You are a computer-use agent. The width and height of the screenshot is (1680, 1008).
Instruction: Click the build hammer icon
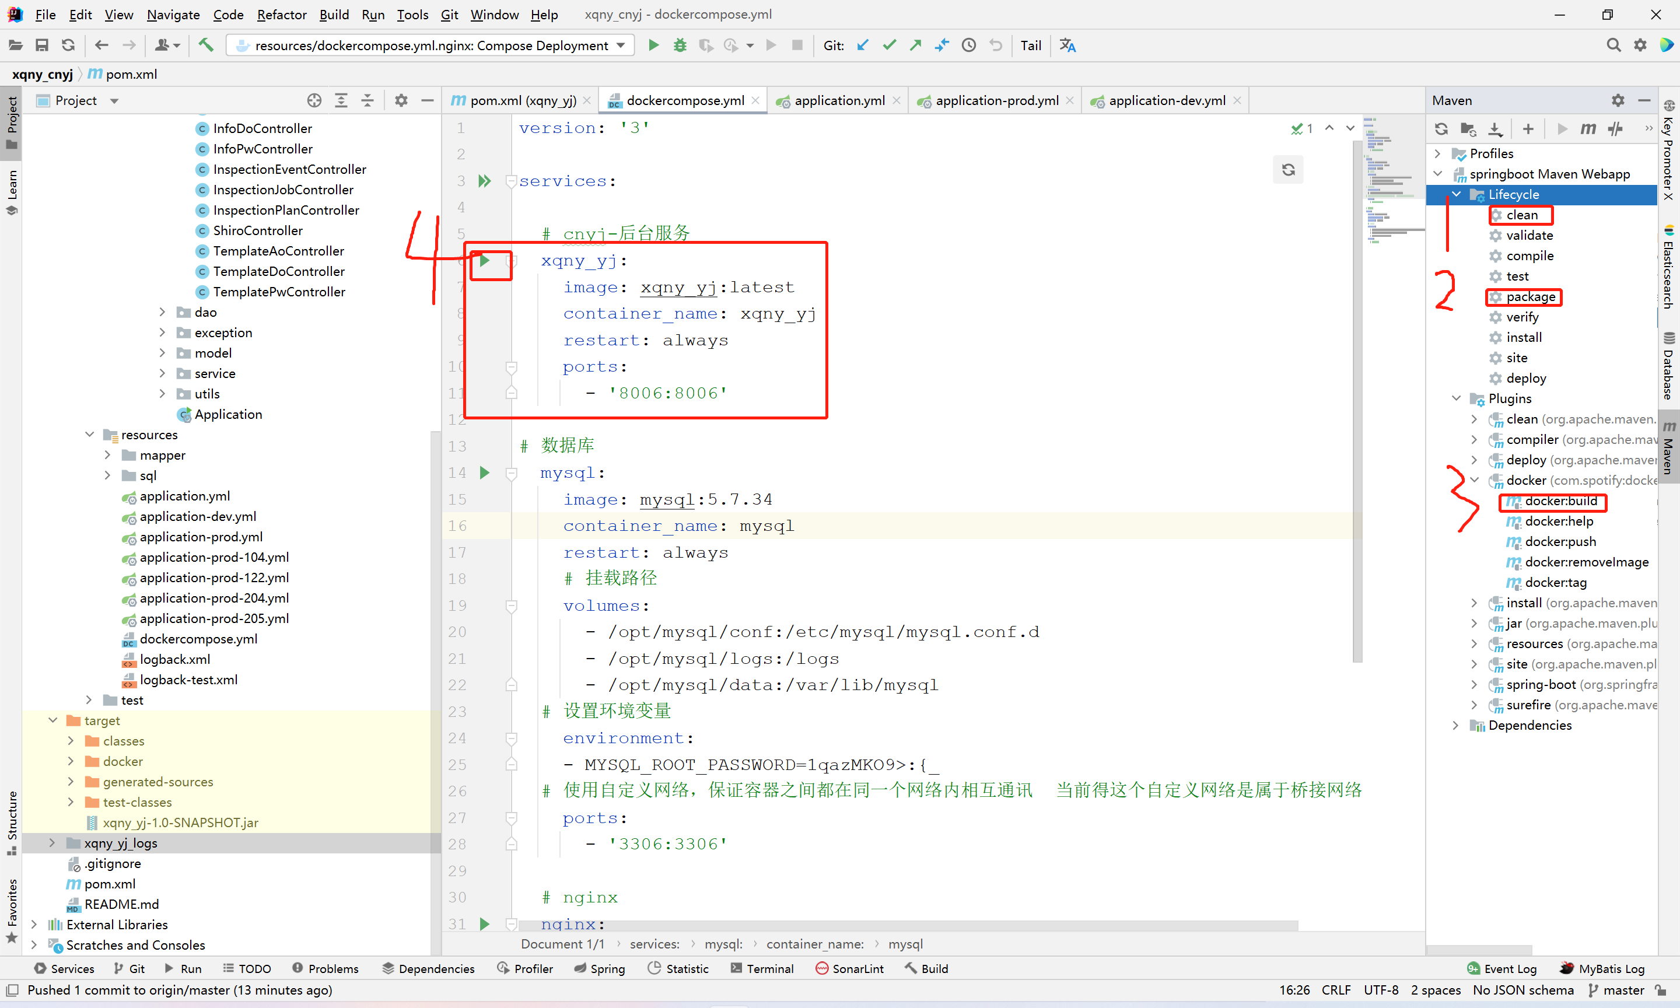pyautogui.click(x=206, y=45)
